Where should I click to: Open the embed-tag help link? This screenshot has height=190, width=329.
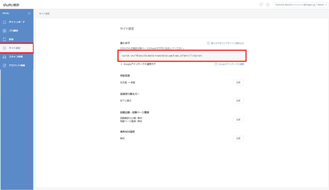(225, 43)
